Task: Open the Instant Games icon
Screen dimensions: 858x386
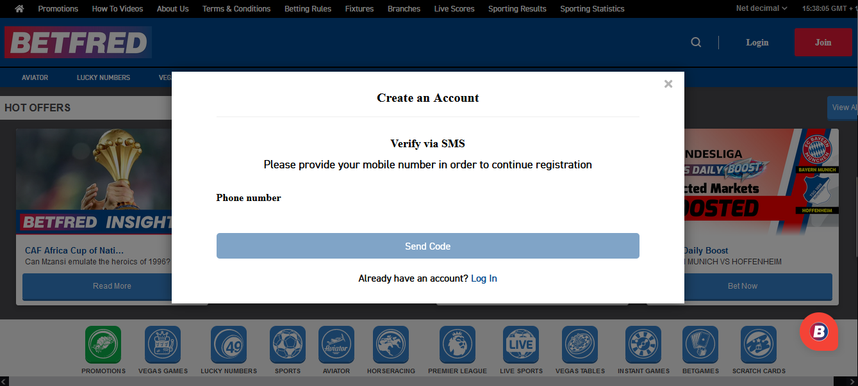Action: [643, 344]
